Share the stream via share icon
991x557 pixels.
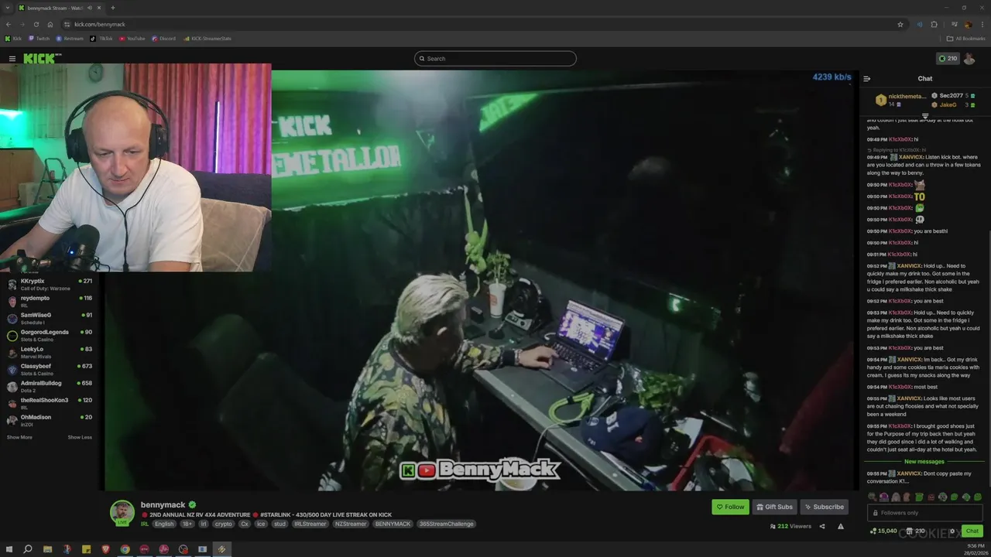(x=822, y=527)
